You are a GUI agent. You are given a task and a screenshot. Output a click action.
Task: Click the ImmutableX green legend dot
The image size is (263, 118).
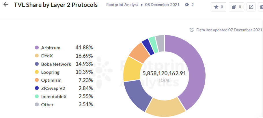click(37, 96)
